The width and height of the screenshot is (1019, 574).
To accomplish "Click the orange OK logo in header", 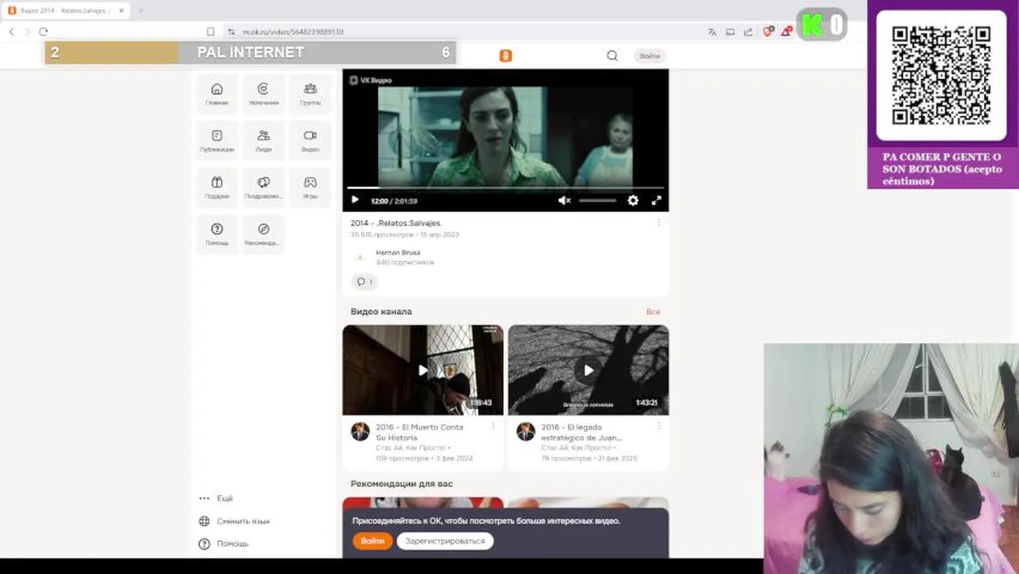I will click(506, 56).
